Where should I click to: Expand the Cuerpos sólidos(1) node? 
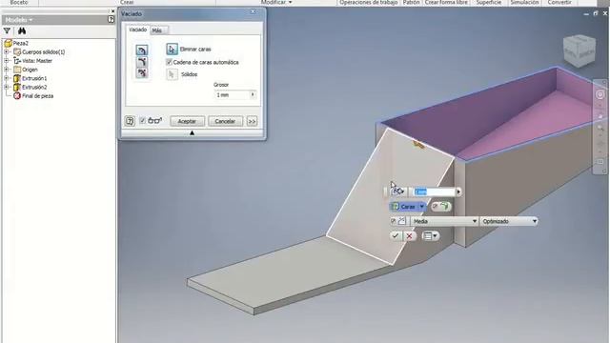7,51
